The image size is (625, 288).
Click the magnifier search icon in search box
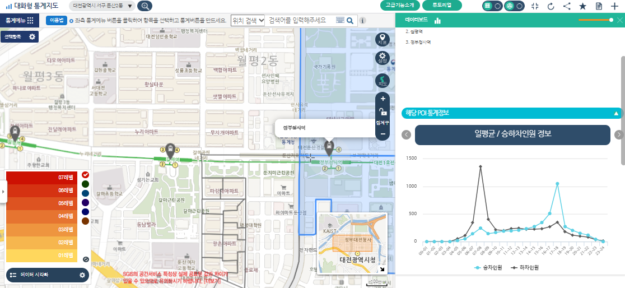[350, 21]
